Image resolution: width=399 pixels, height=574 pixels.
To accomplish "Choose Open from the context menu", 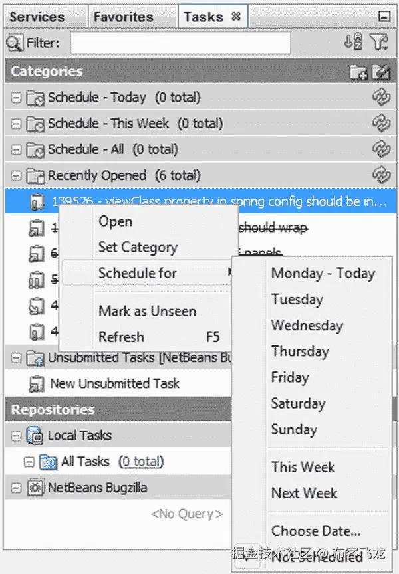I will pyautogui.click(x=115, y=221).
